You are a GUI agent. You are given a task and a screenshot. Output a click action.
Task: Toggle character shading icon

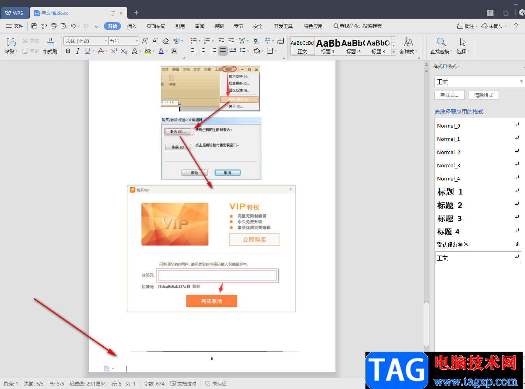click(x=174, y=51)
